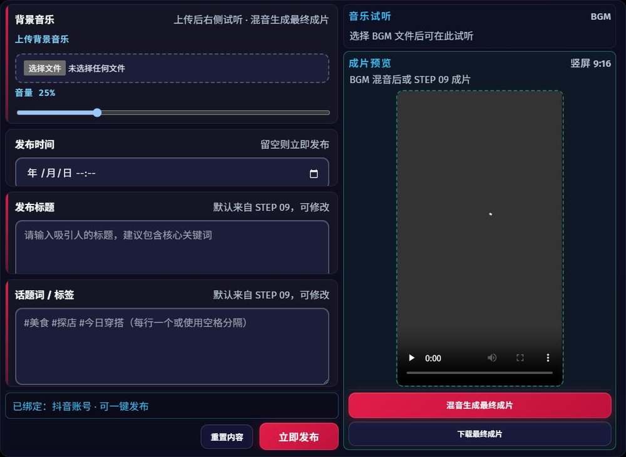Viewport: 626px width, 457px height.
Task: Click the 留空则立即发布 hint text
Action: pyautogui.click(x=295, y=144)
